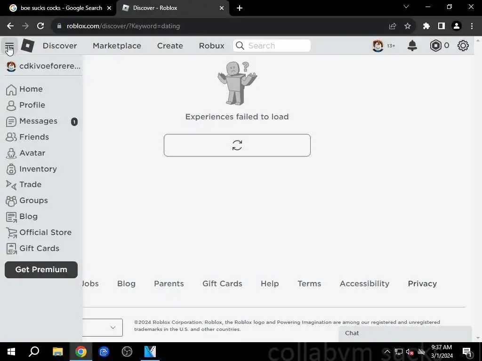Image resolution: width=482 pixels, height=361 pixels.
Task: Open the footer Gift Cards link
Action: pyautogui.click(x=222, y=283)
